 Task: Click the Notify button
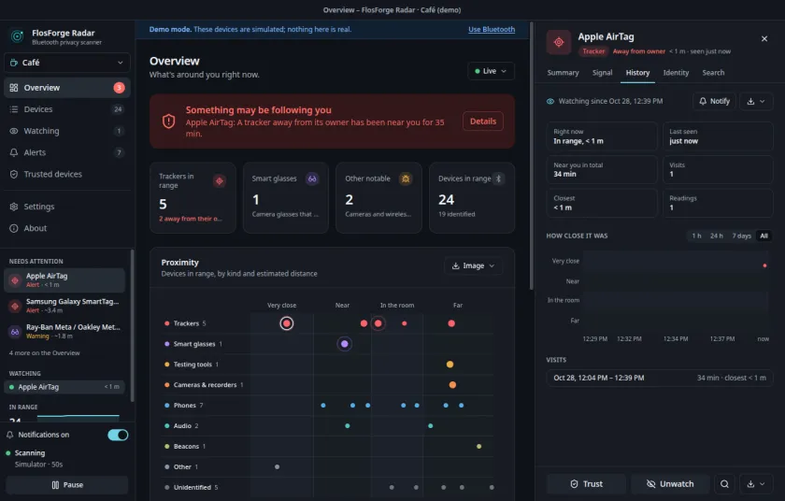(x=714, y=101)
